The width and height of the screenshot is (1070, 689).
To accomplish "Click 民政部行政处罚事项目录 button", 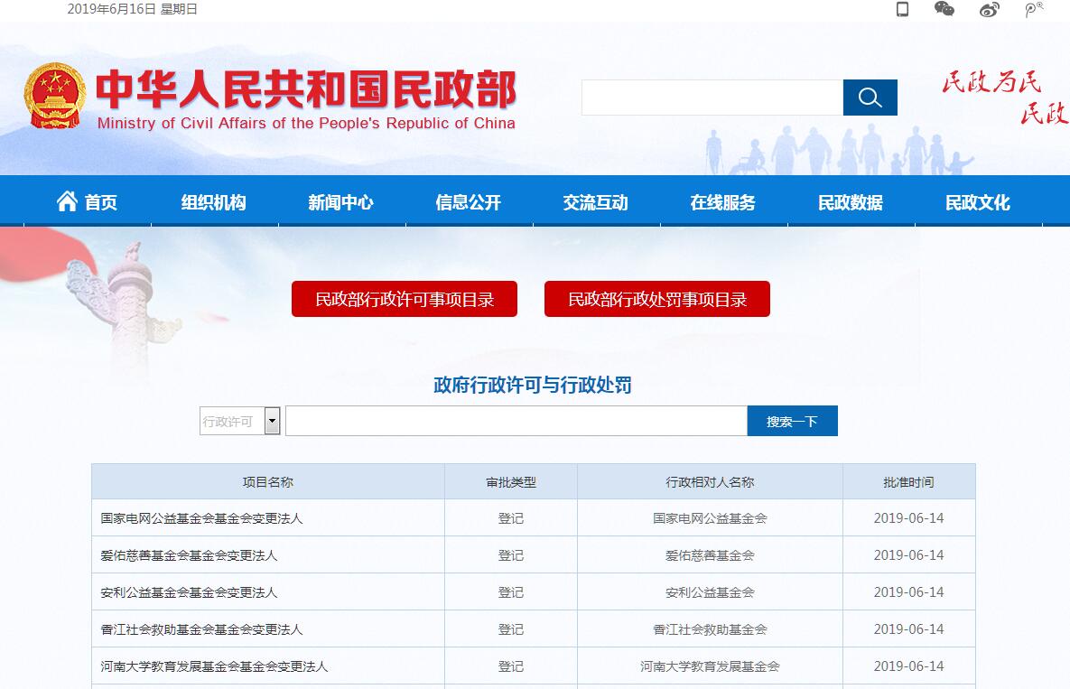I will click(x=657, y=299).
